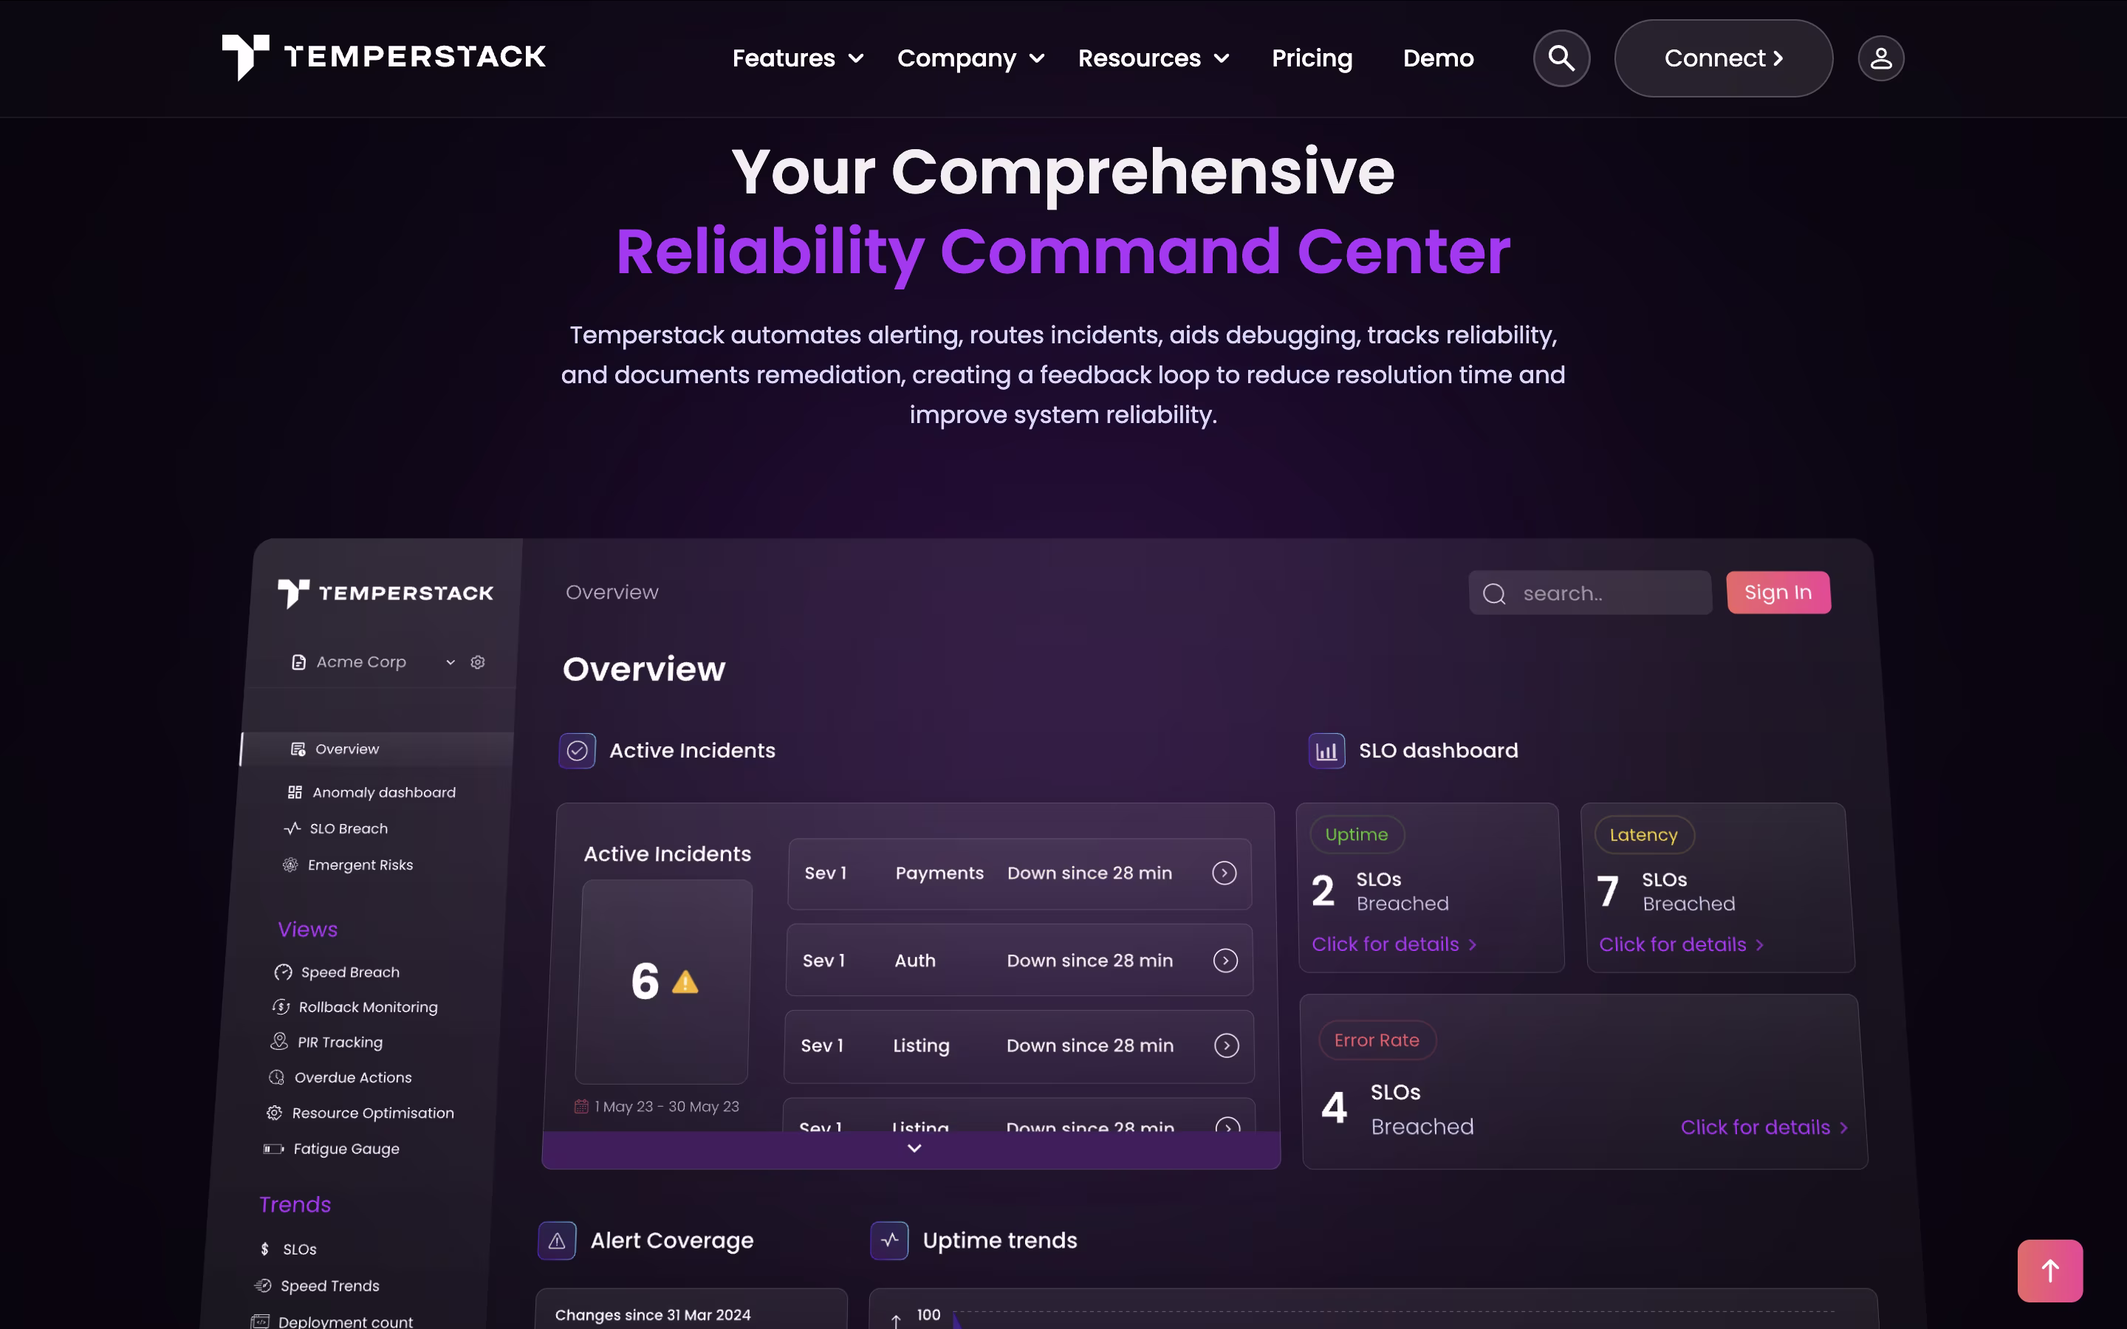Viewport: 2127px width, 1329px height.
Task: Click the Trends section heading
Action: tap(295, 1204)
